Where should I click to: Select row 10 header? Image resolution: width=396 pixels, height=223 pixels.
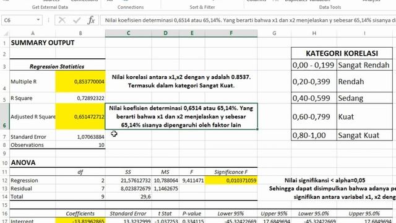[x=4, y=162]
